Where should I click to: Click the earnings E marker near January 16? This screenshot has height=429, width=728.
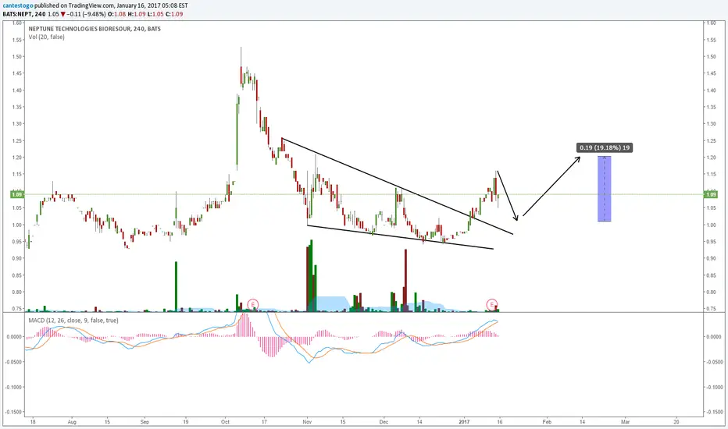coord(491,305)
